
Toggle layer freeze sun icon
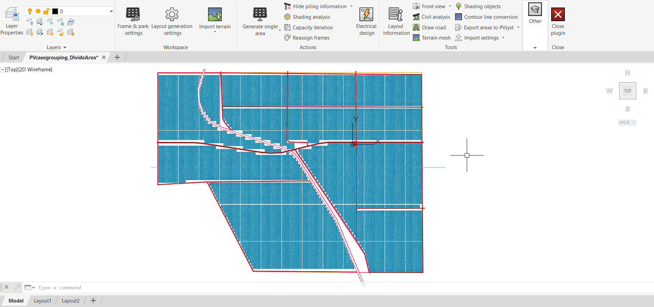38,11
